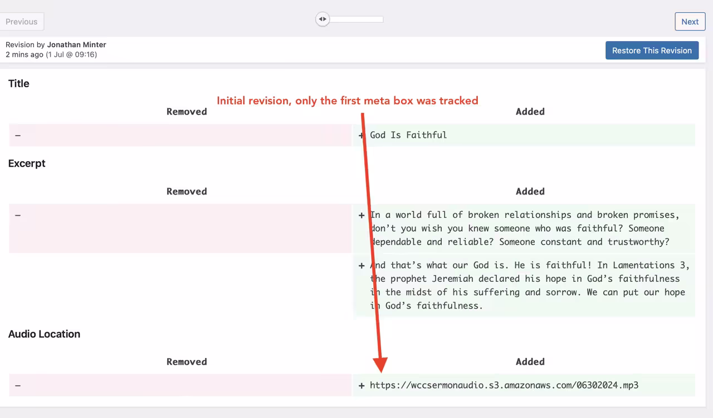This screenshot has width=713, height=418.
Task: Click the revision slider handle
Action: tap(323, 19)
